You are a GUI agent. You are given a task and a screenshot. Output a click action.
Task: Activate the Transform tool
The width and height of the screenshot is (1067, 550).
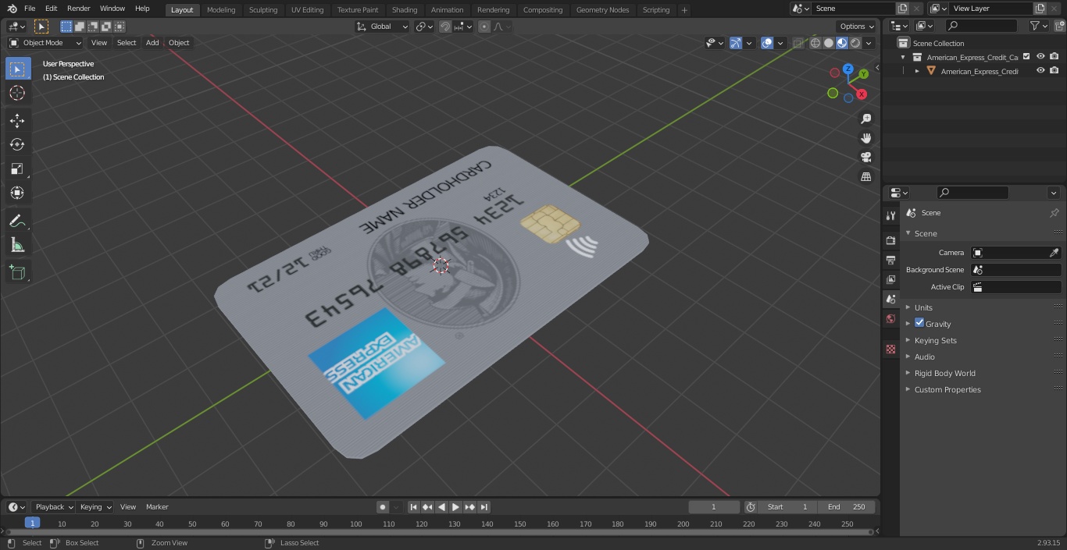(x=17, y=193)
